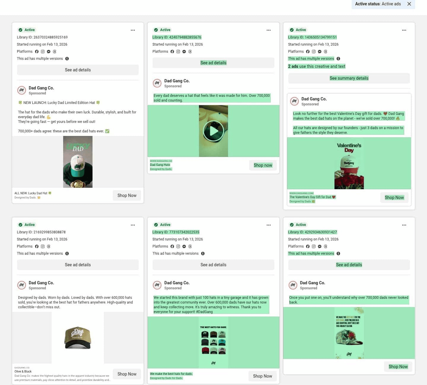Open three-dot menu for ad 26370324885925169
This screenshot has height=385, width=427.
133,30
